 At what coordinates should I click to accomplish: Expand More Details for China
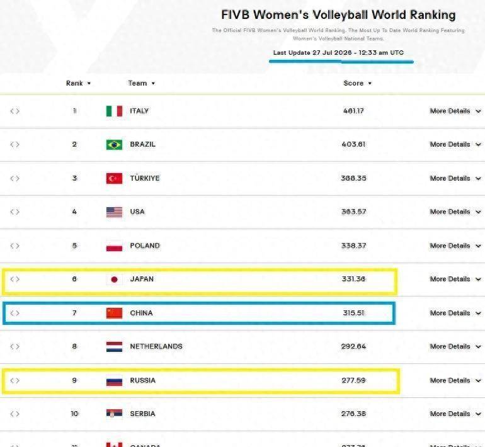pos(455,313)
